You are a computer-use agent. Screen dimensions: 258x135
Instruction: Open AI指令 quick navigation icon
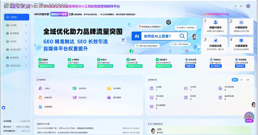[40, 88]
